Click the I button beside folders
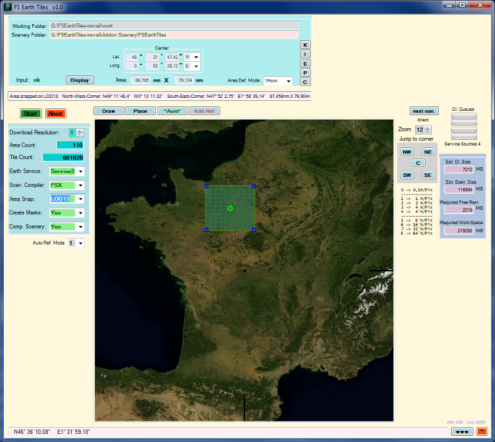 (305, 54)
